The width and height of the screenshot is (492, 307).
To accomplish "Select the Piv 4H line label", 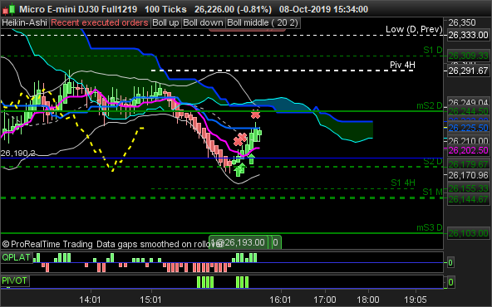I will pos(402,65).
